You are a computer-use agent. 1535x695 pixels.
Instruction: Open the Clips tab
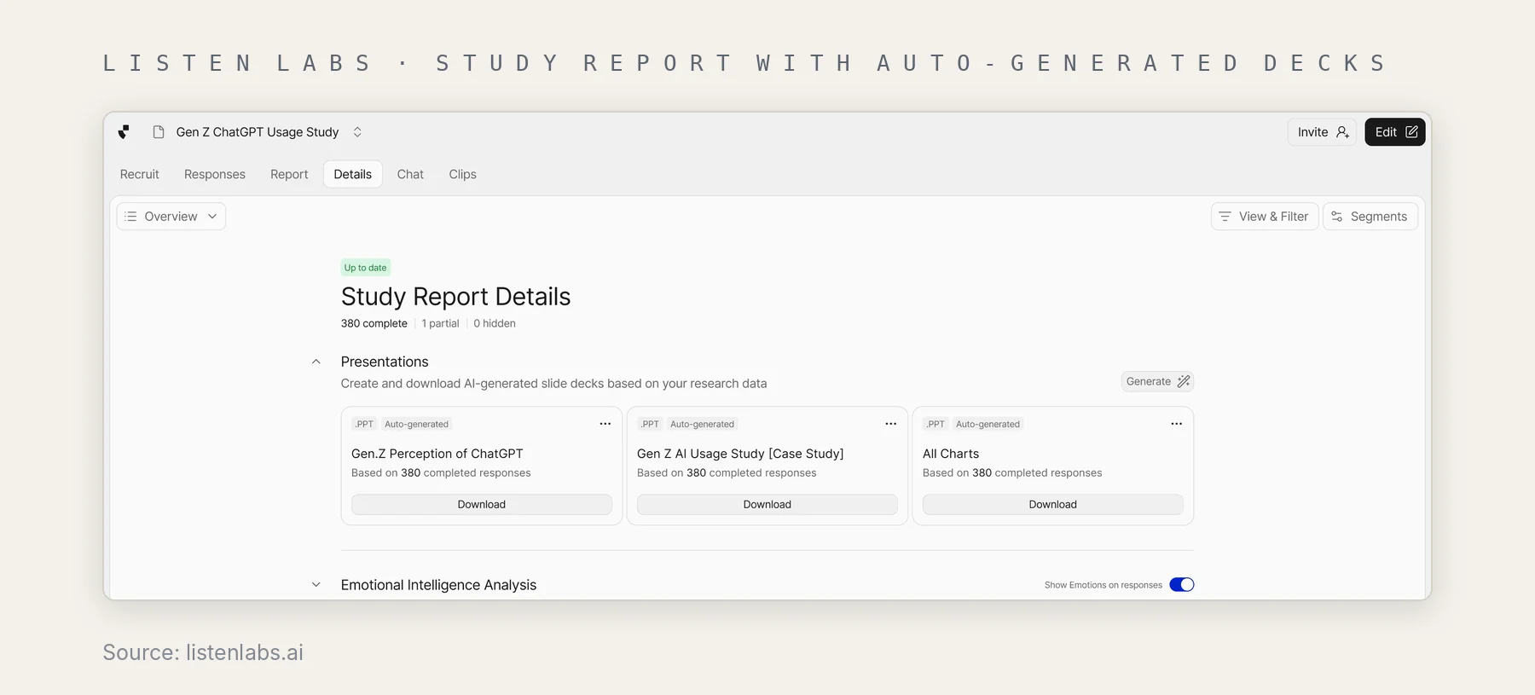tap(463, 174)
